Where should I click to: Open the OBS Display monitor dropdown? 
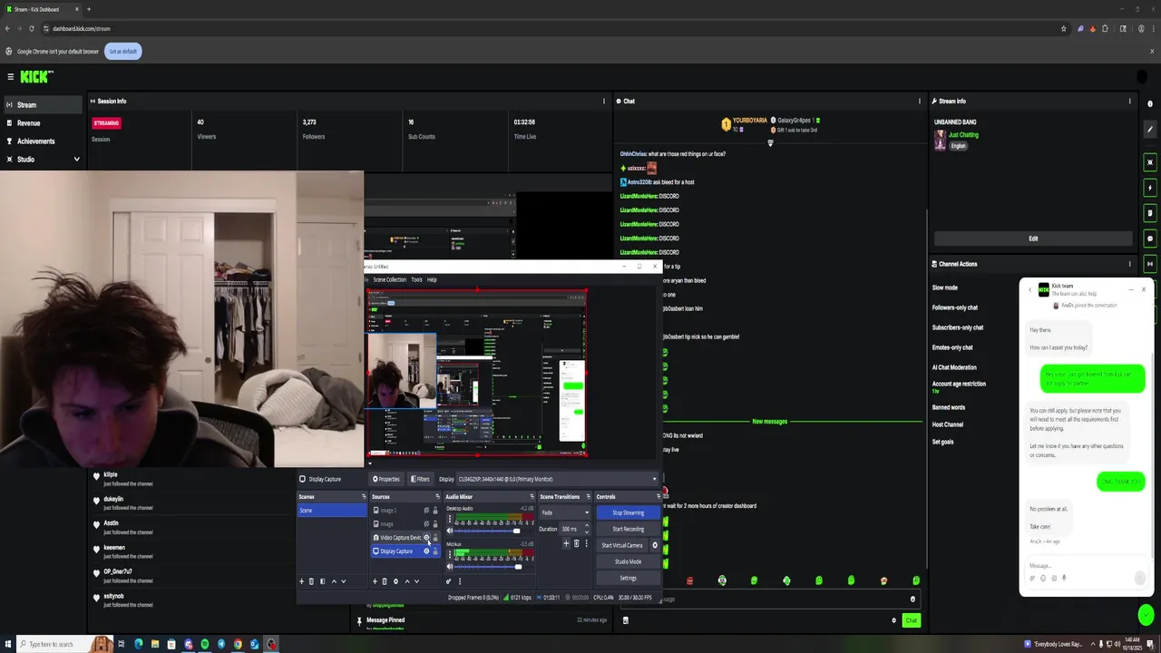(559, 479)
